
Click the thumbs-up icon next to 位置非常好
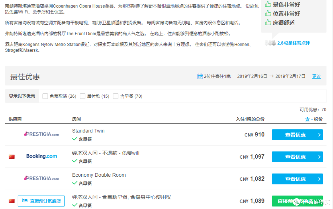pyautogui.click(x=268, y=13)
